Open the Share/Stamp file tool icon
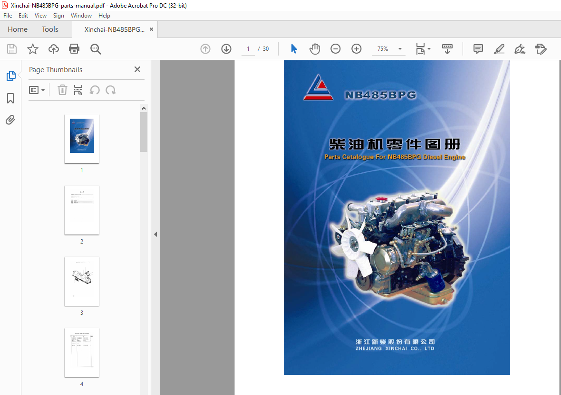 point(541,49)
